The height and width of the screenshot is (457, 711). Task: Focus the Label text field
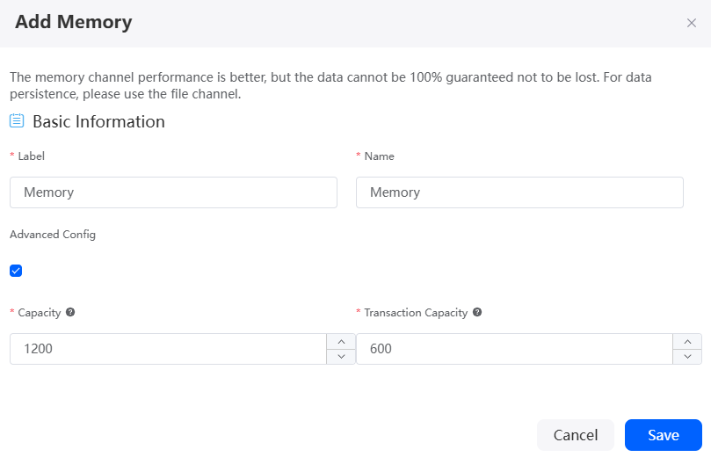tap(173, 192)
